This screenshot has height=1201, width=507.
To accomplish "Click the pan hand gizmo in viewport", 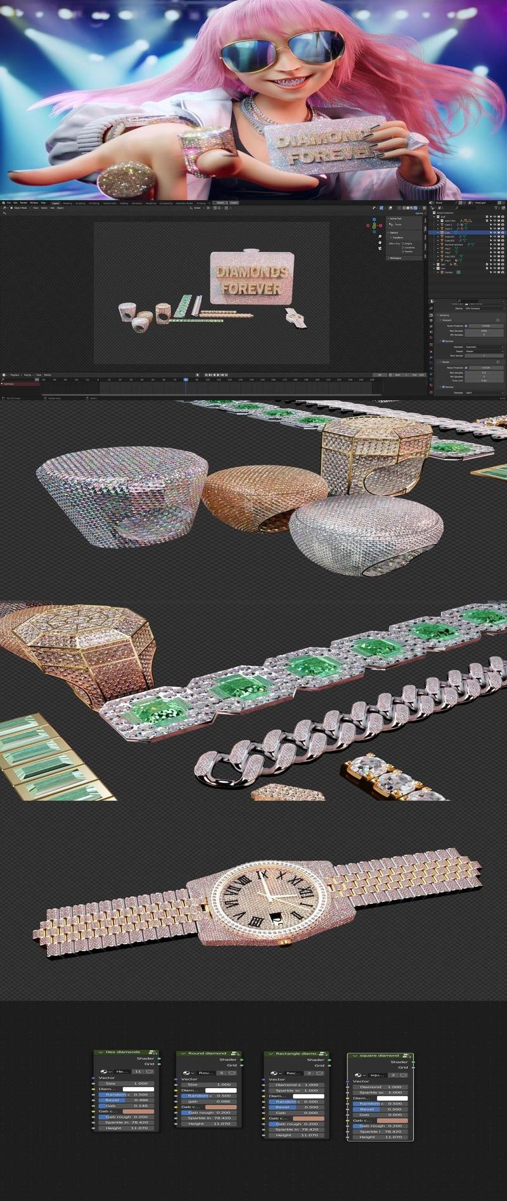I will click(x=380, y=242).
